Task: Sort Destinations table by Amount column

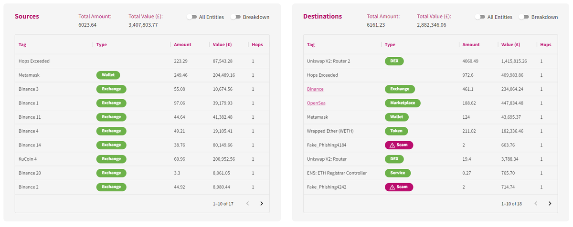Action: pos(471,44)
